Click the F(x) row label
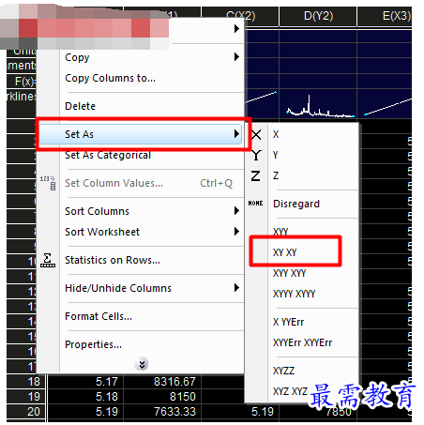The width and height of the screenshot is (424, 425). (x=22, y=82)
